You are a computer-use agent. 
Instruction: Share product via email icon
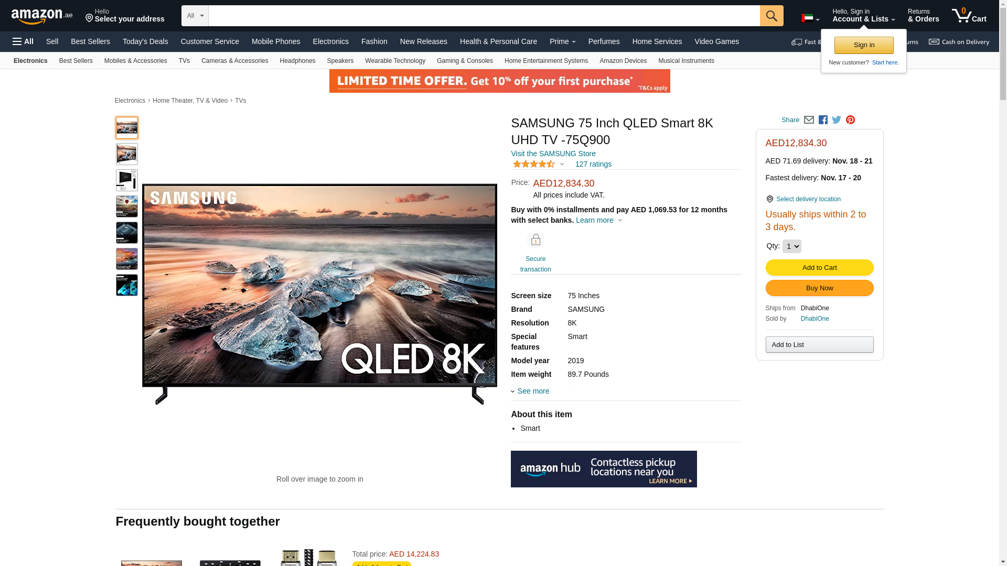809,120
